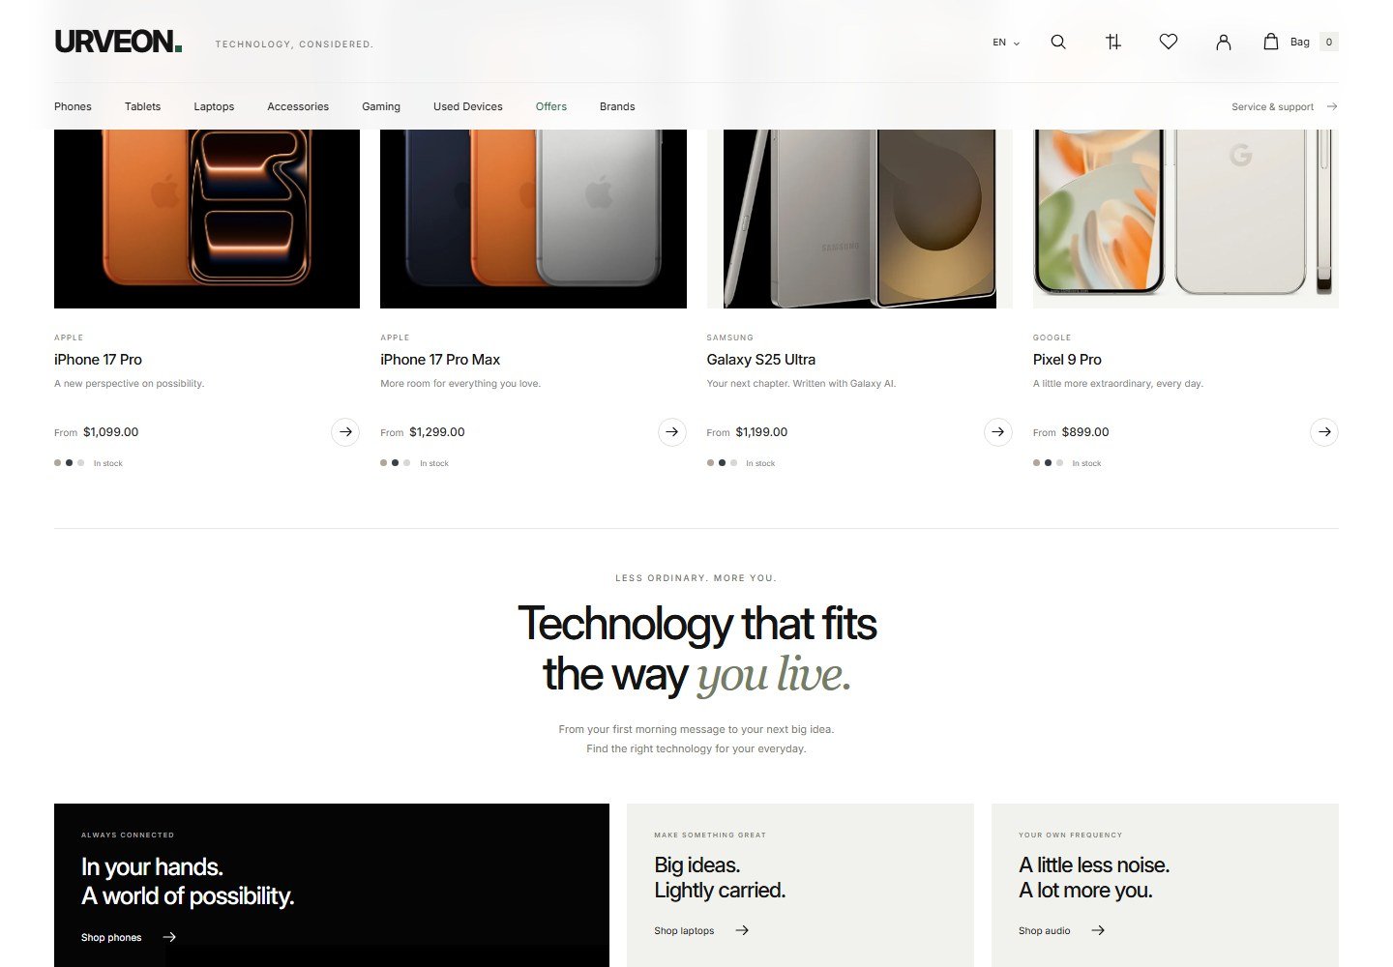Open the Phones menu

pyautogui.click(x=73, y=106)
